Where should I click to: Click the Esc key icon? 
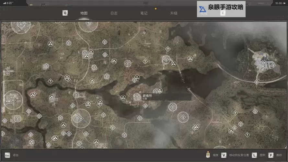(x=7, y=156)
